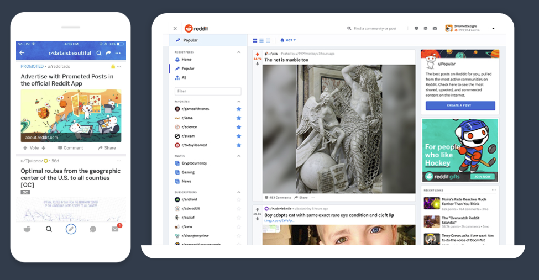Viewport: 539px width, 280px height.
Task: Tap the share arrow in r/dataisbeautiful header
Action: click(x=108, y=53)
